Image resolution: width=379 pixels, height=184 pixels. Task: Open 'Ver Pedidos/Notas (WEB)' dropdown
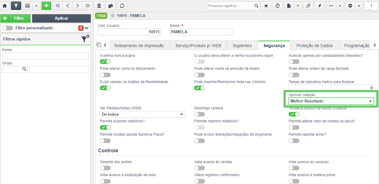[142, 115]
